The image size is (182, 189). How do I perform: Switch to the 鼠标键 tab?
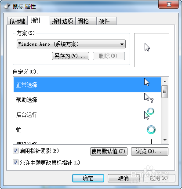pos(17,21)
